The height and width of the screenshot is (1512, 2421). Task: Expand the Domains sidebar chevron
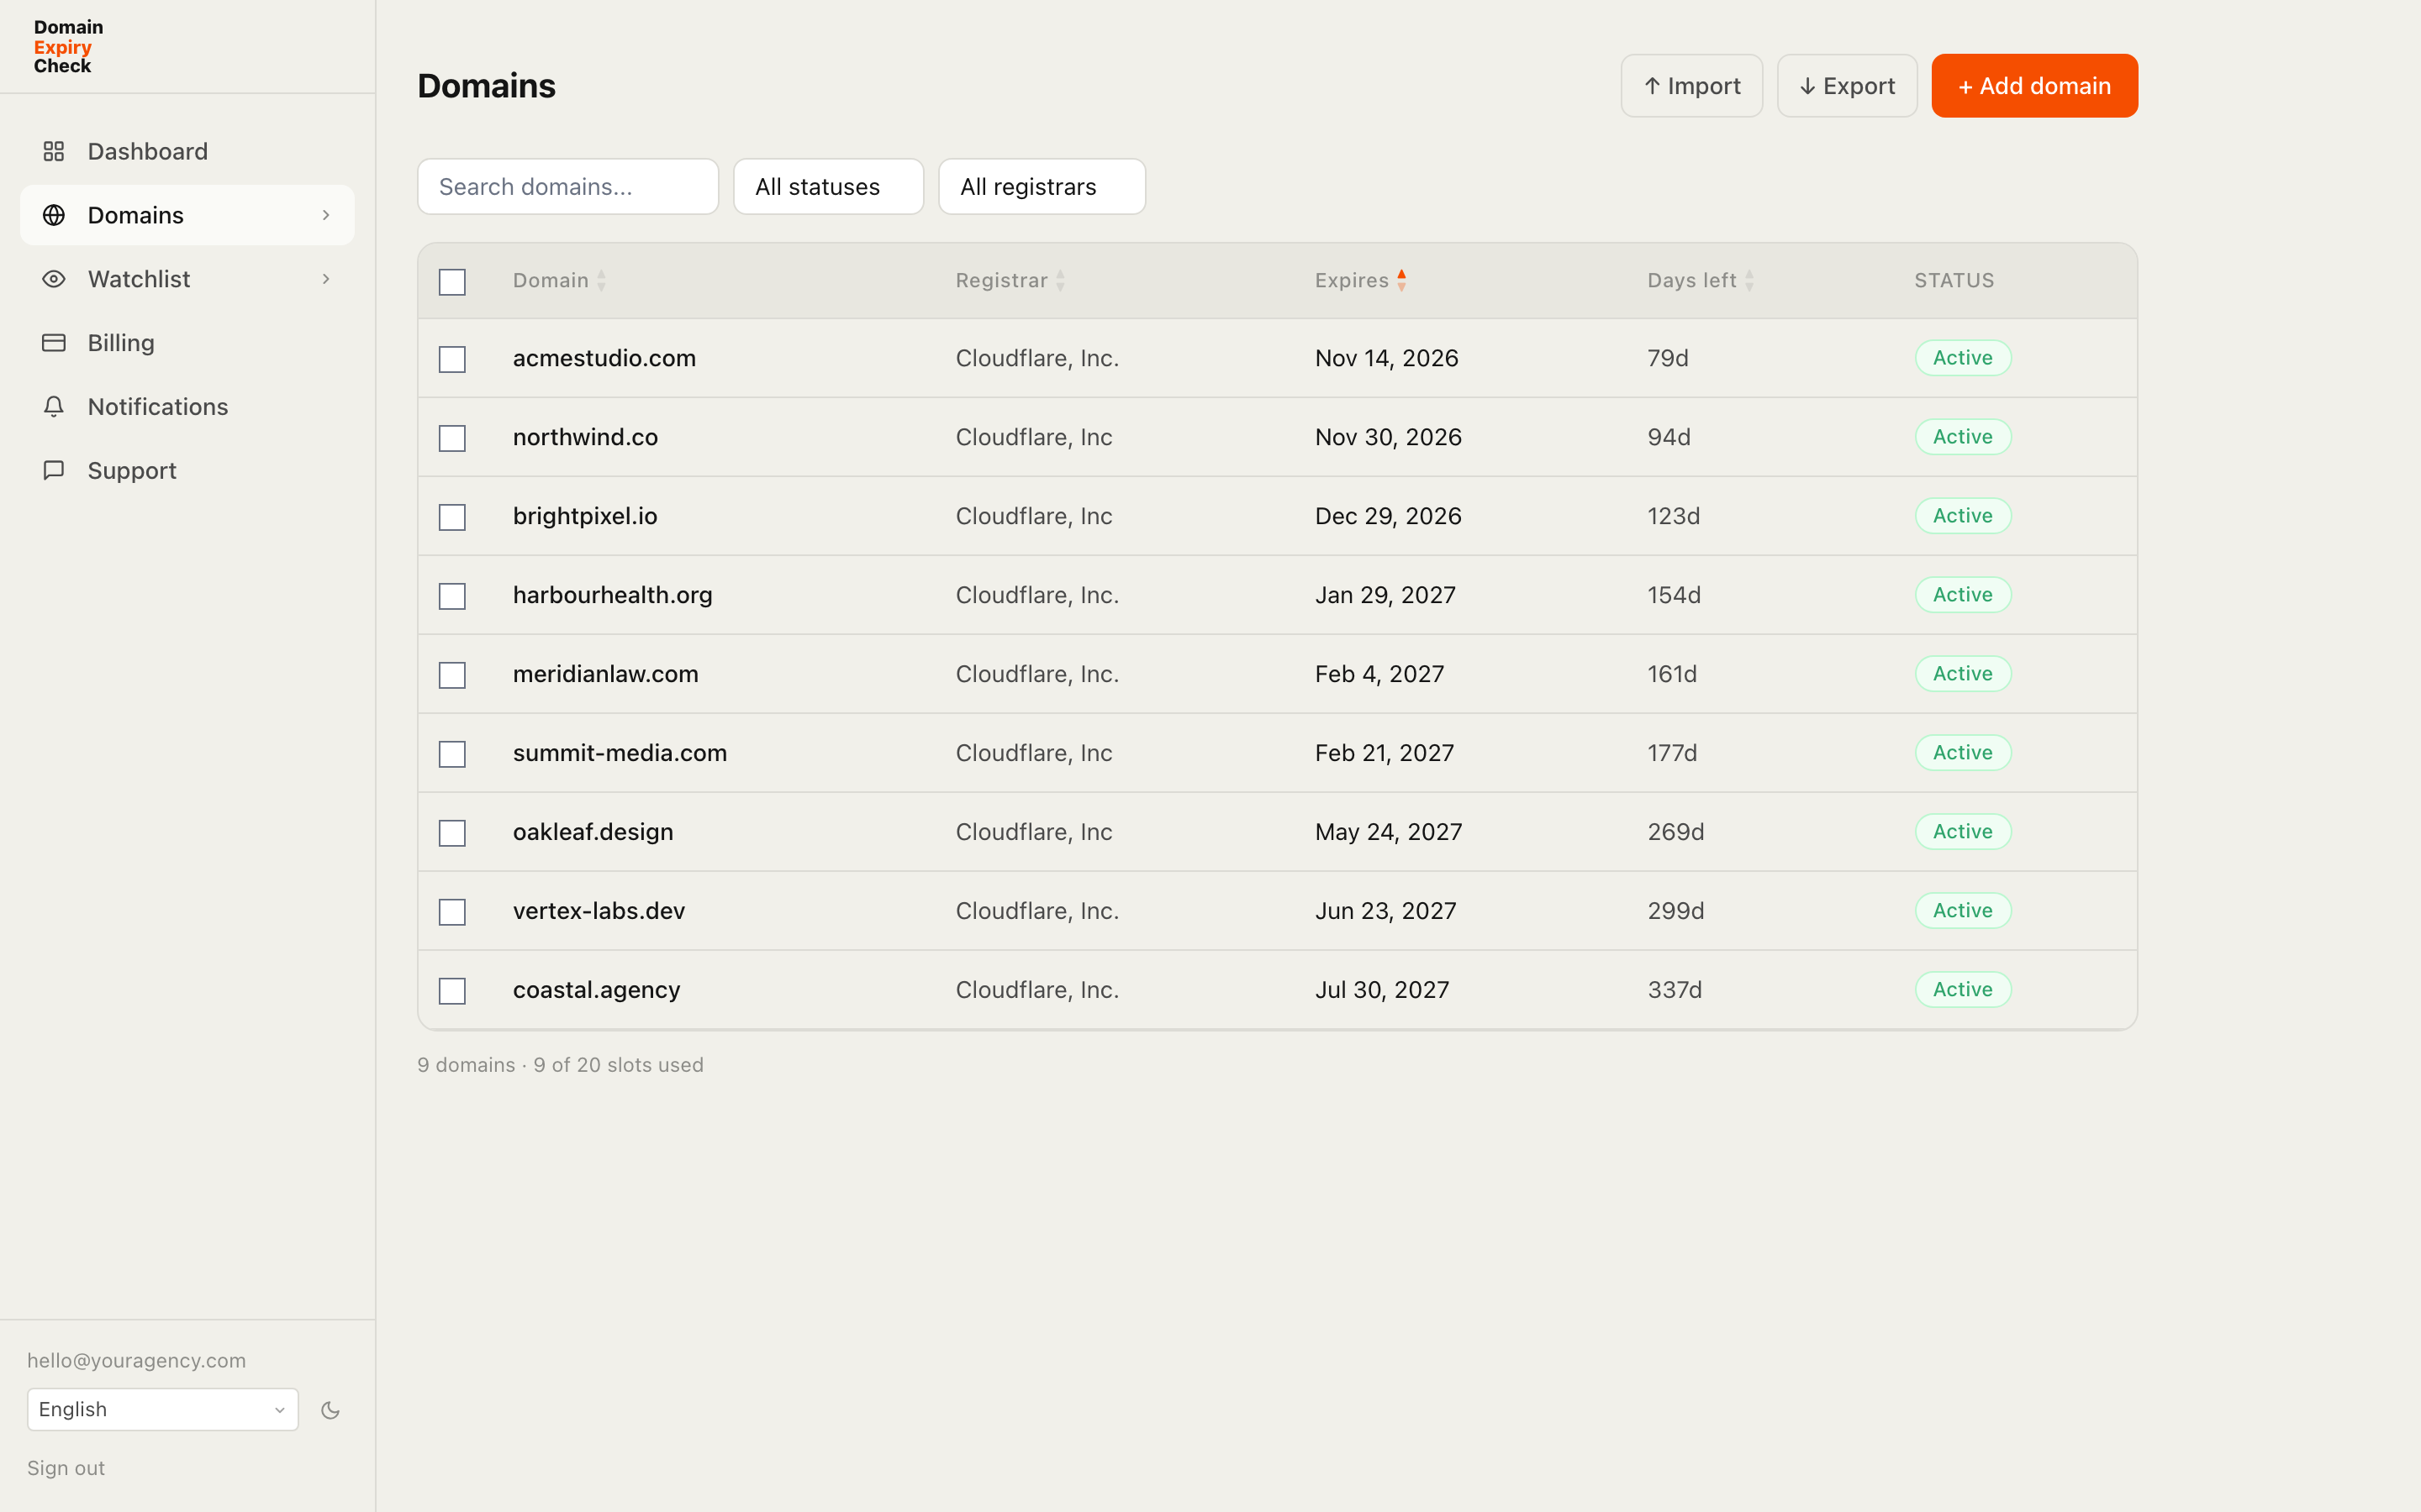[x=326, y=215]
